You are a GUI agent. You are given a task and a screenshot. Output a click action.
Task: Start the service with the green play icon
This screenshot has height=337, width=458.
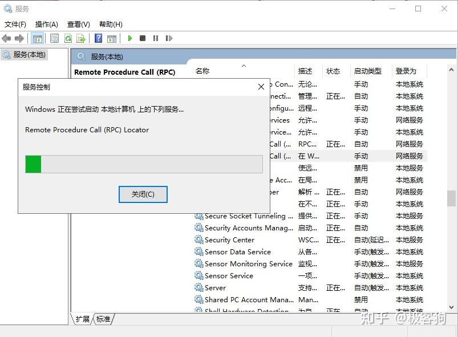point(130,38)
